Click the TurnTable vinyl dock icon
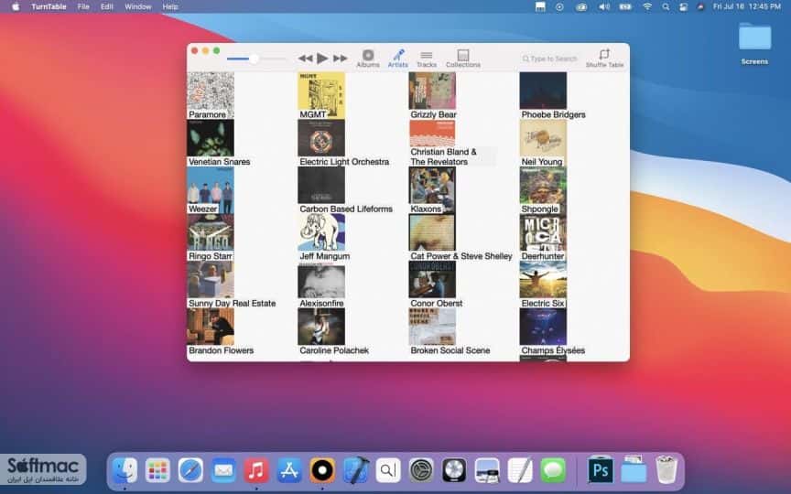Screen dimensions: 791x494 [x=322, y=470]
